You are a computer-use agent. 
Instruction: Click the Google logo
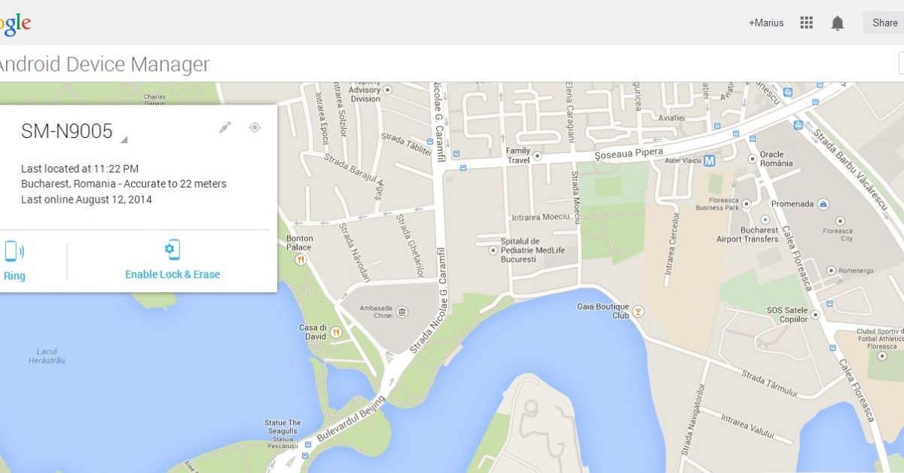(x=15, y=23)
